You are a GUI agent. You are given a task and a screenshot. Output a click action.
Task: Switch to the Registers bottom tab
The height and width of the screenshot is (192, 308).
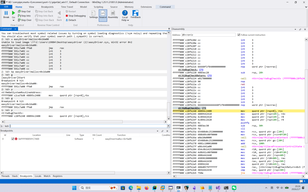57,176
